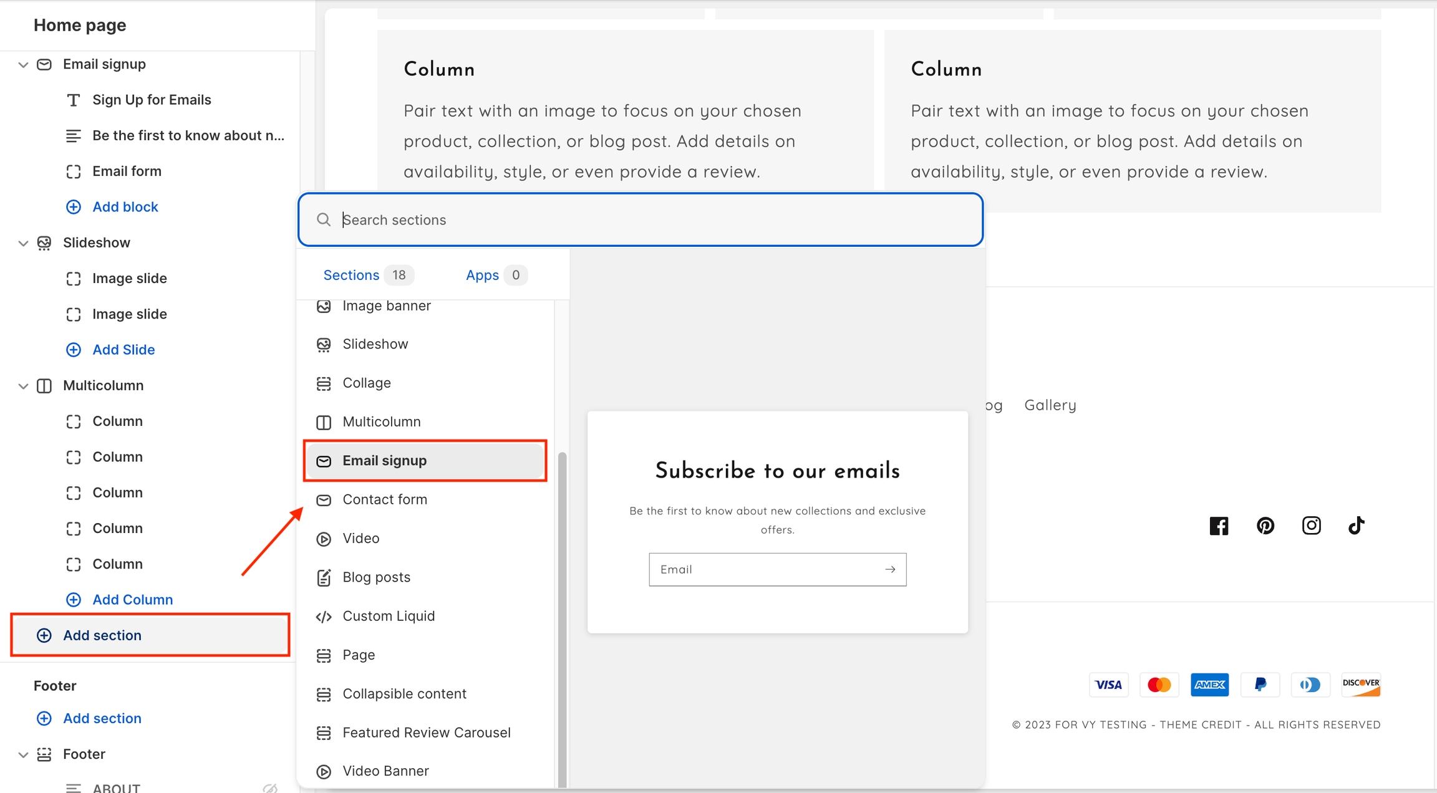Collapse the Email signup section
This screenshot has height=793, width=1437.
click(x=23, y=64)
